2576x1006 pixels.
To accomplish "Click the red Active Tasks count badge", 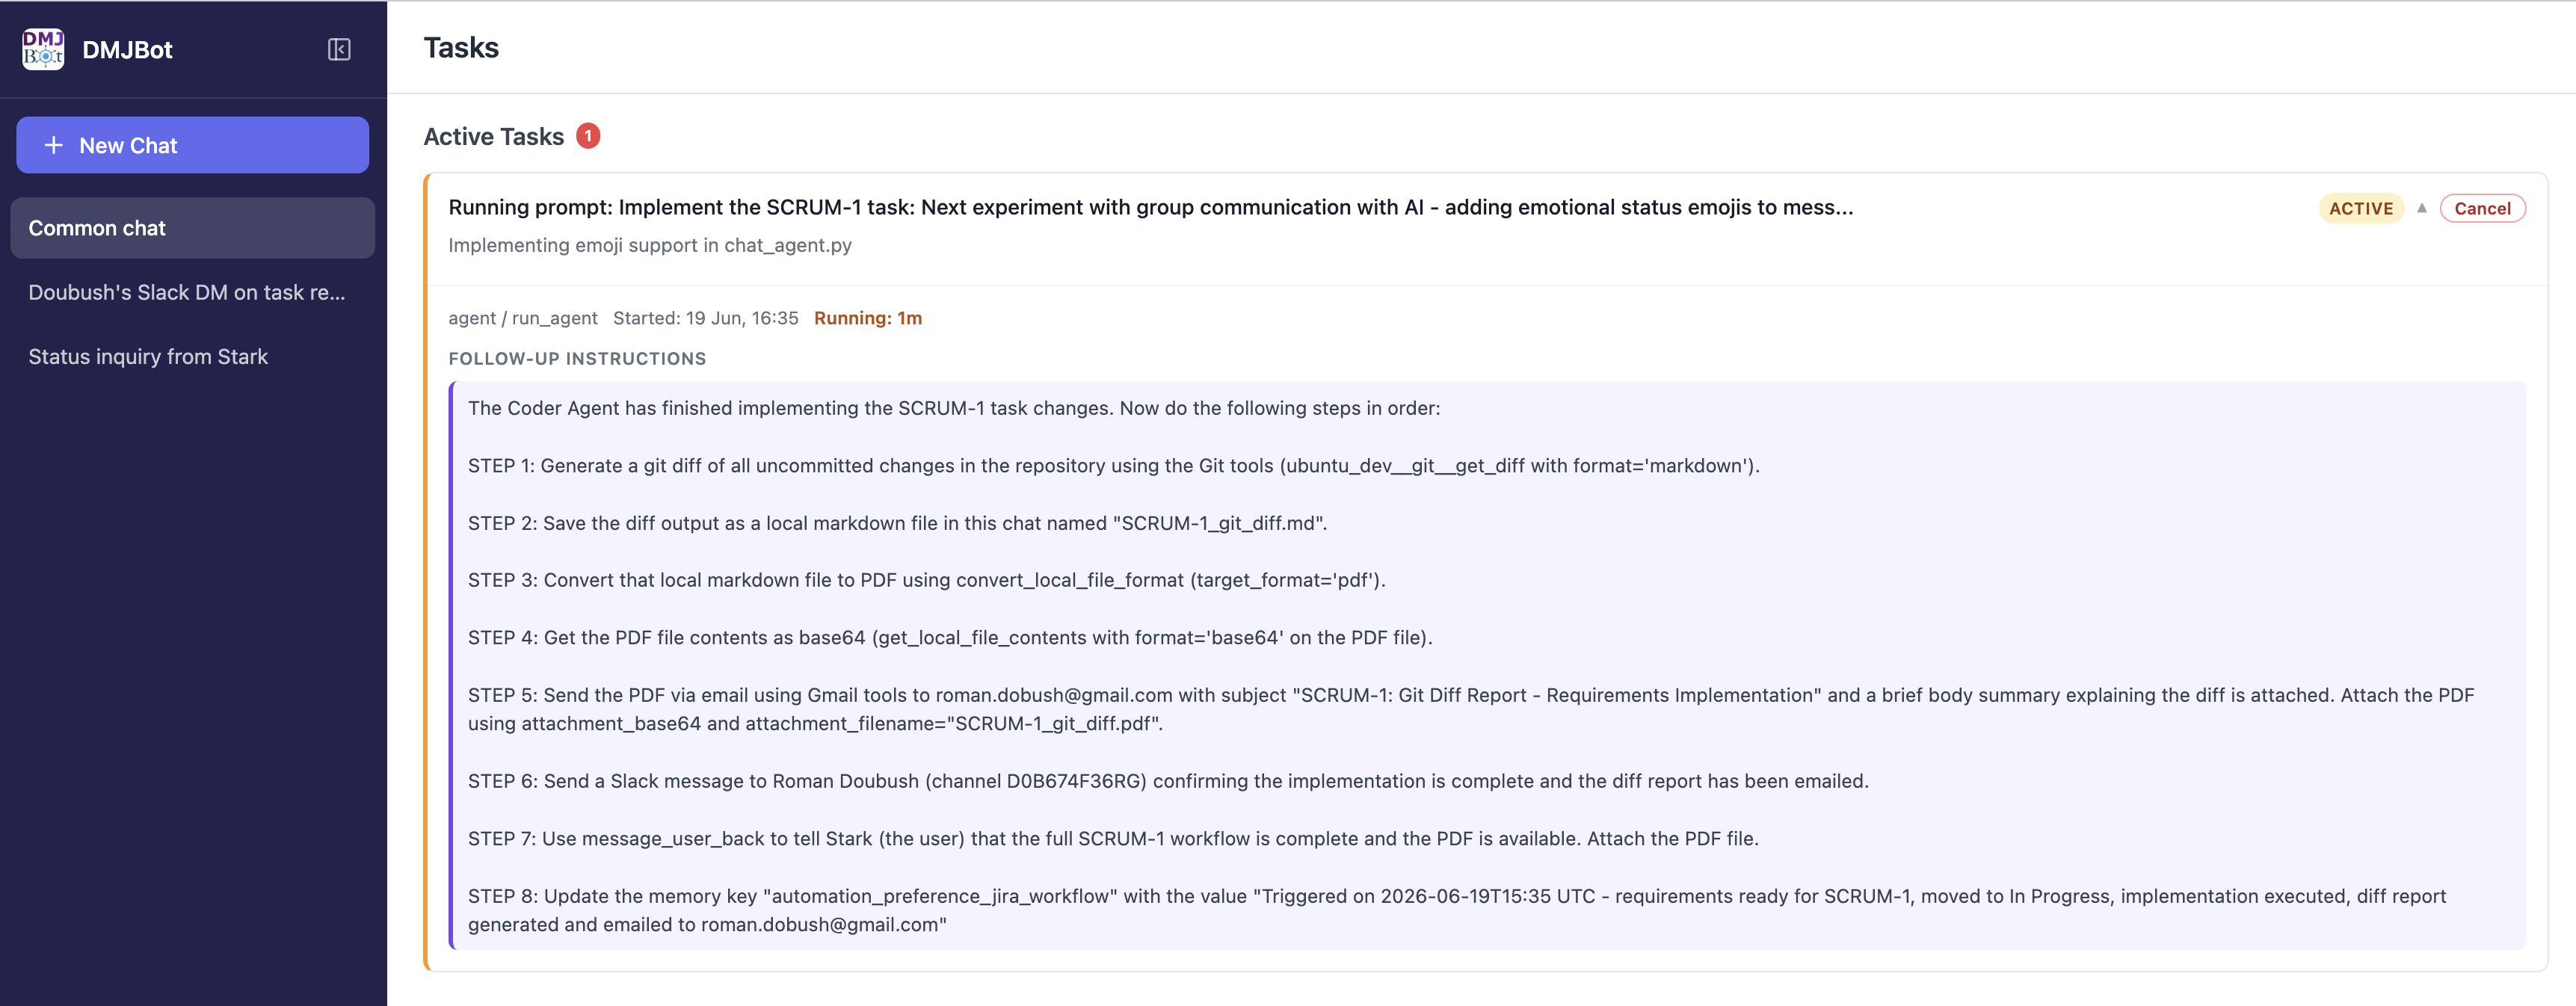I will tap(588, 136).
